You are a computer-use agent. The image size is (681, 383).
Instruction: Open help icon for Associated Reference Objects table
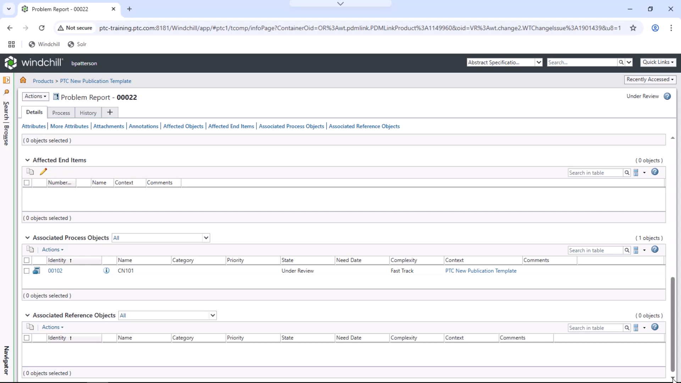[655, 327]
